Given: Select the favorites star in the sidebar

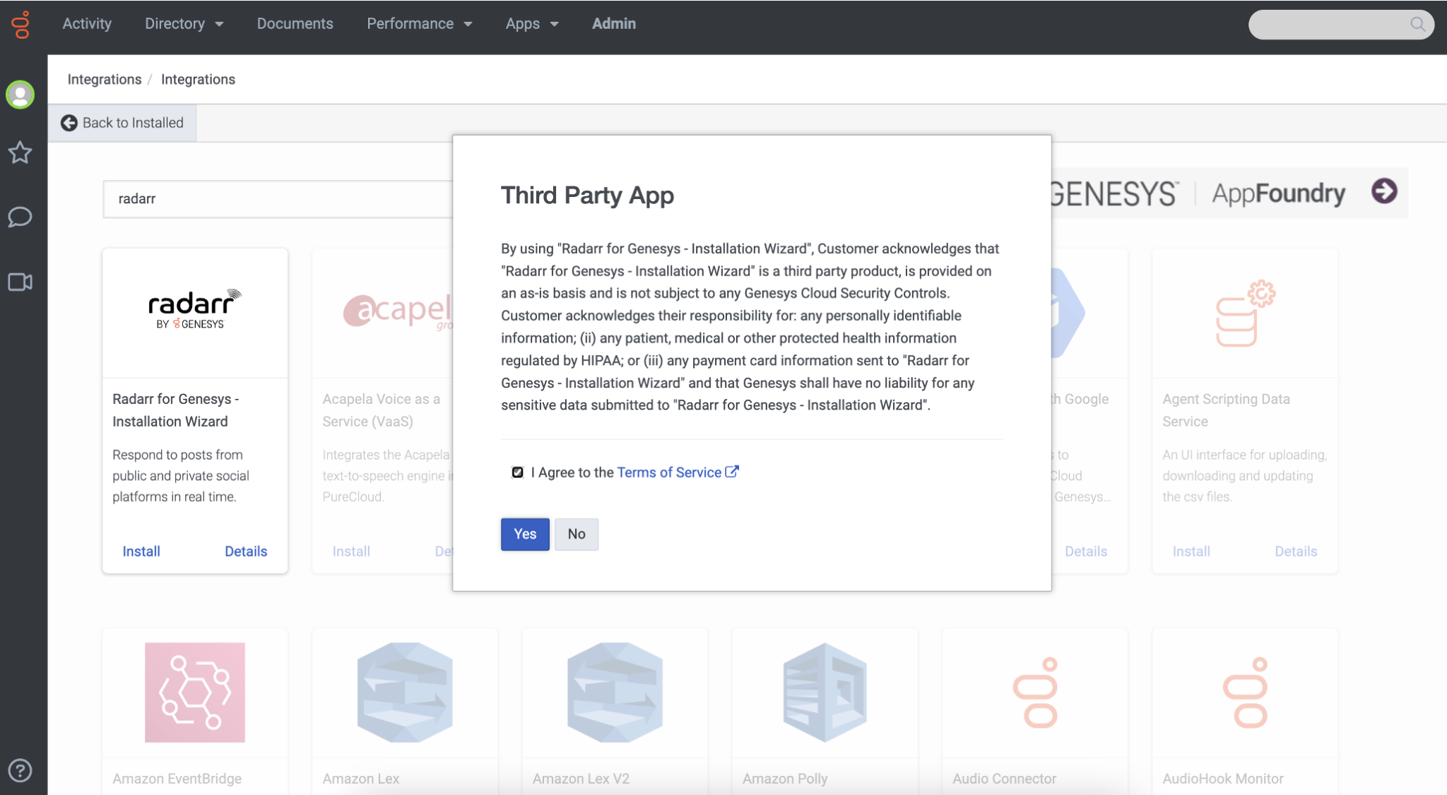Looking at the screenshot, I should pos(20,153).
